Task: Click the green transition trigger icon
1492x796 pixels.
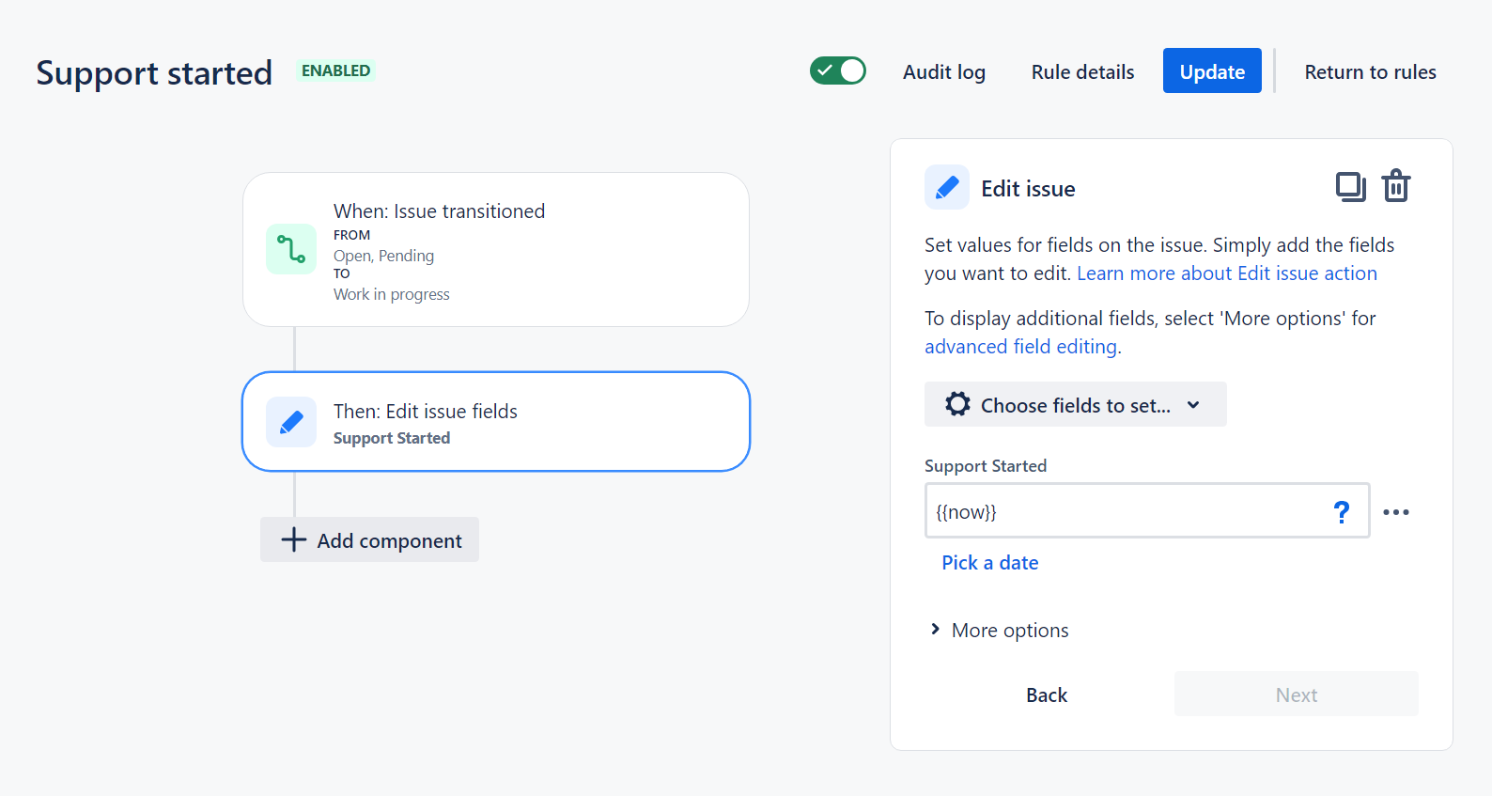Action: coord(291,249)
